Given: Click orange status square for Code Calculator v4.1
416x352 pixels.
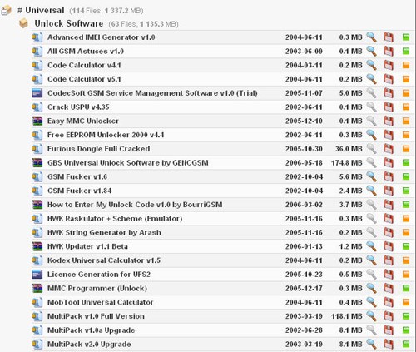Looking at the screenshot, I should pyautogui.click(x=406, y=65).
